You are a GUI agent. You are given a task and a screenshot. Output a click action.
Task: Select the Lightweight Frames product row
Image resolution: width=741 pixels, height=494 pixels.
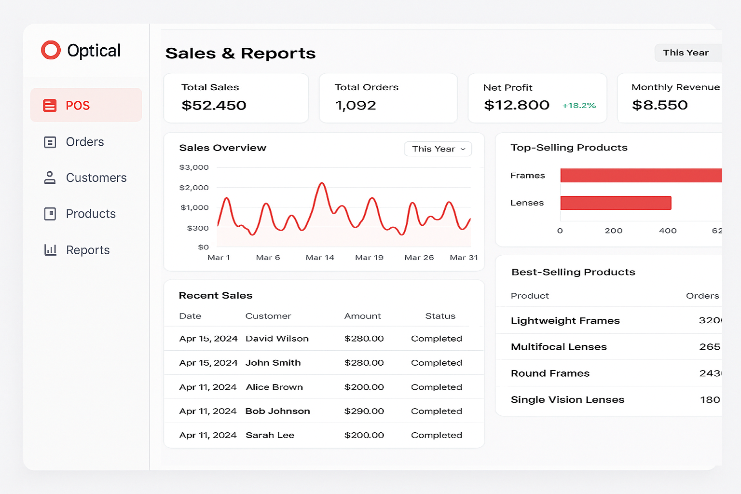(609, 321)
